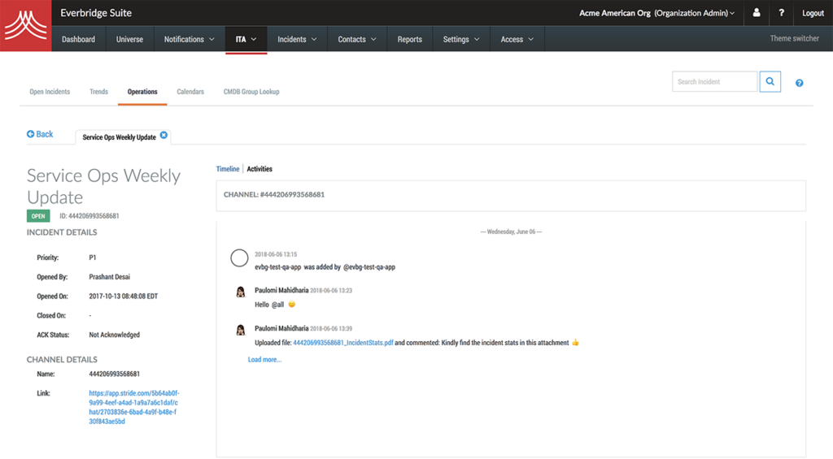Click Load more... link
The height and width of the screenshot is (459, 833).
click(264, 359)
